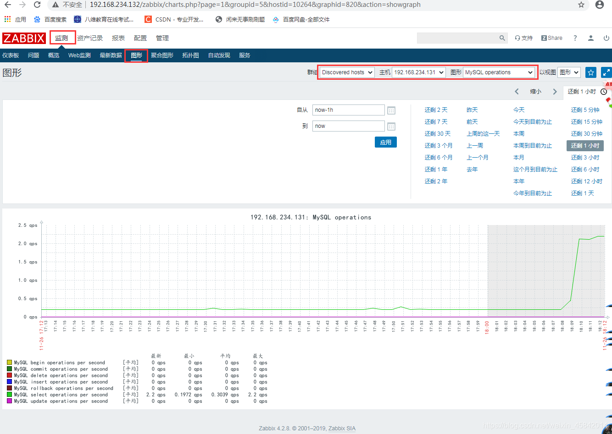This screenshot has width=612, height=434.
Task: Switch to the 问题 submenu
Action: pyautogui.click(x=33, y=55)
